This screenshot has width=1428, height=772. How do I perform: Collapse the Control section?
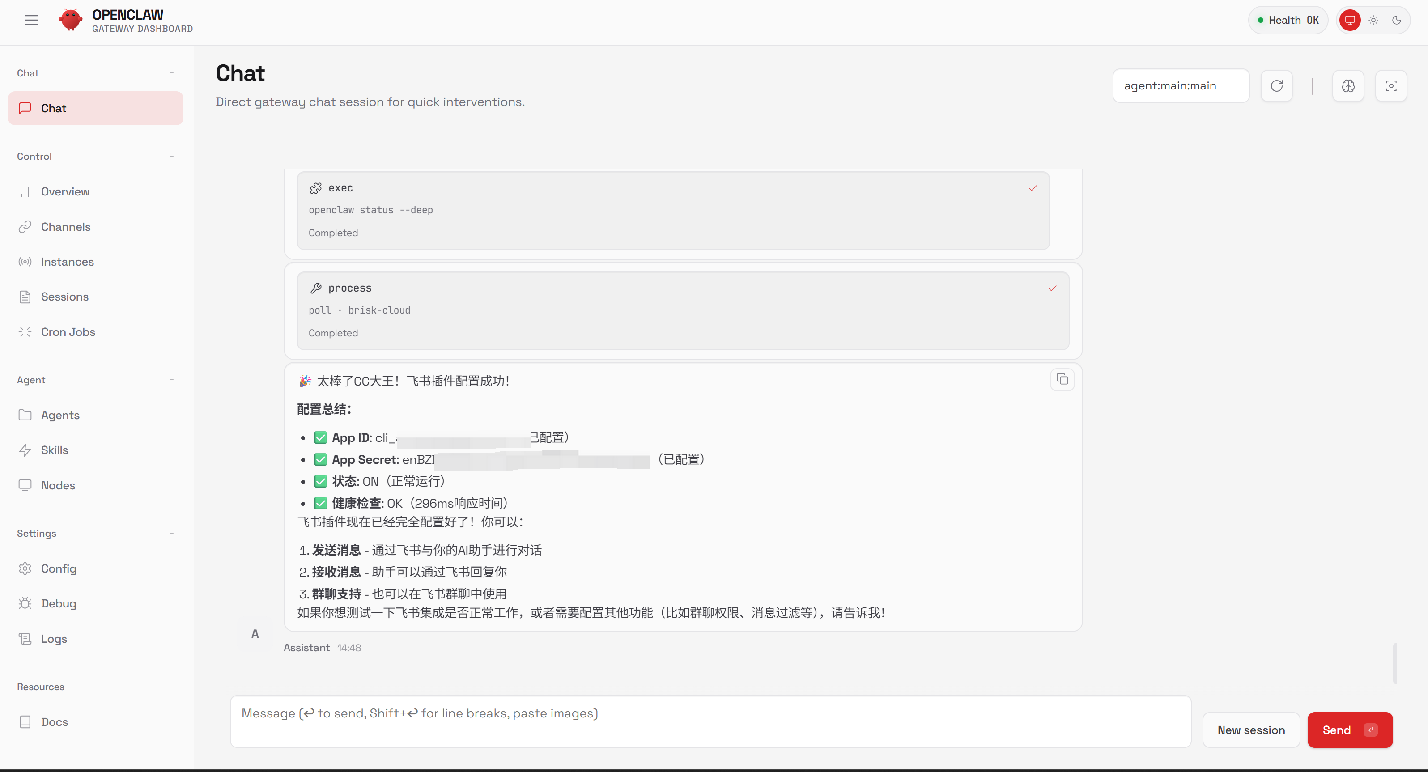pos(171,156)
